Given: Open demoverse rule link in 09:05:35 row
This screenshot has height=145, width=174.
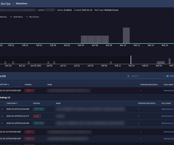Looking at the screenshot, I should click(168, 116).
